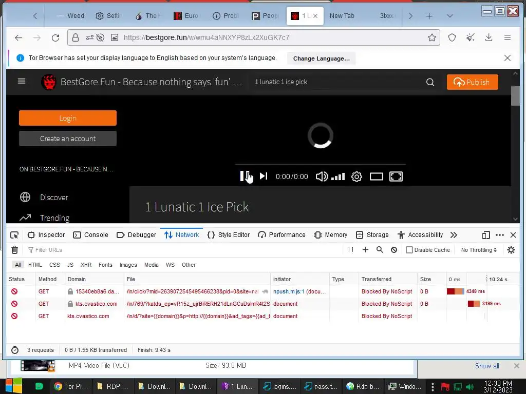Screen dimensions: 526x394
Task: Enable the Disable Cache checkbox
Action: [x=409, y=250]
